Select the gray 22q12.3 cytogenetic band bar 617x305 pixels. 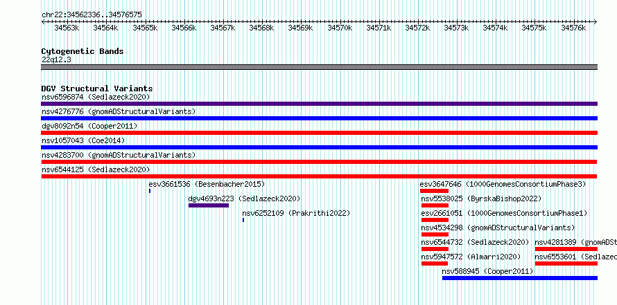(x=319, y=67)
